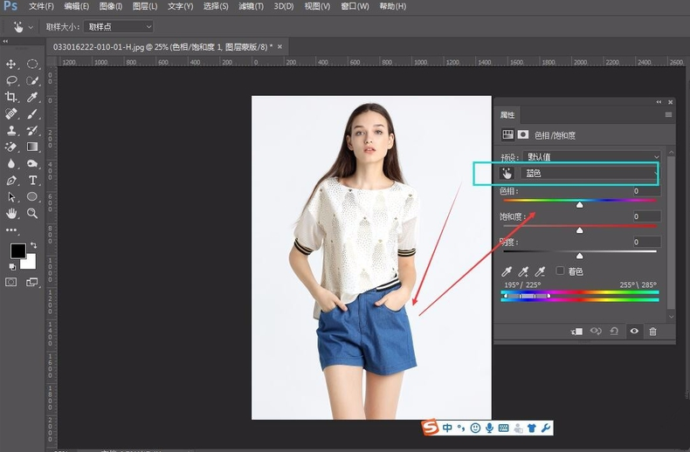Swap foreground and background colors
This screenshot has width=690, height=452.
point(32,245)
